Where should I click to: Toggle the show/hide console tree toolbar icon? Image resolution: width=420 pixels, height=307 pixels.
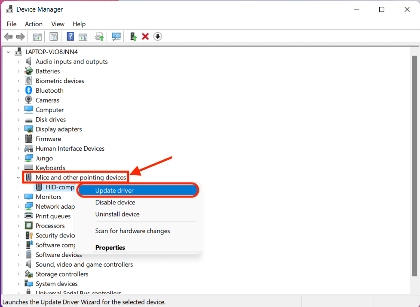point(37,36)
